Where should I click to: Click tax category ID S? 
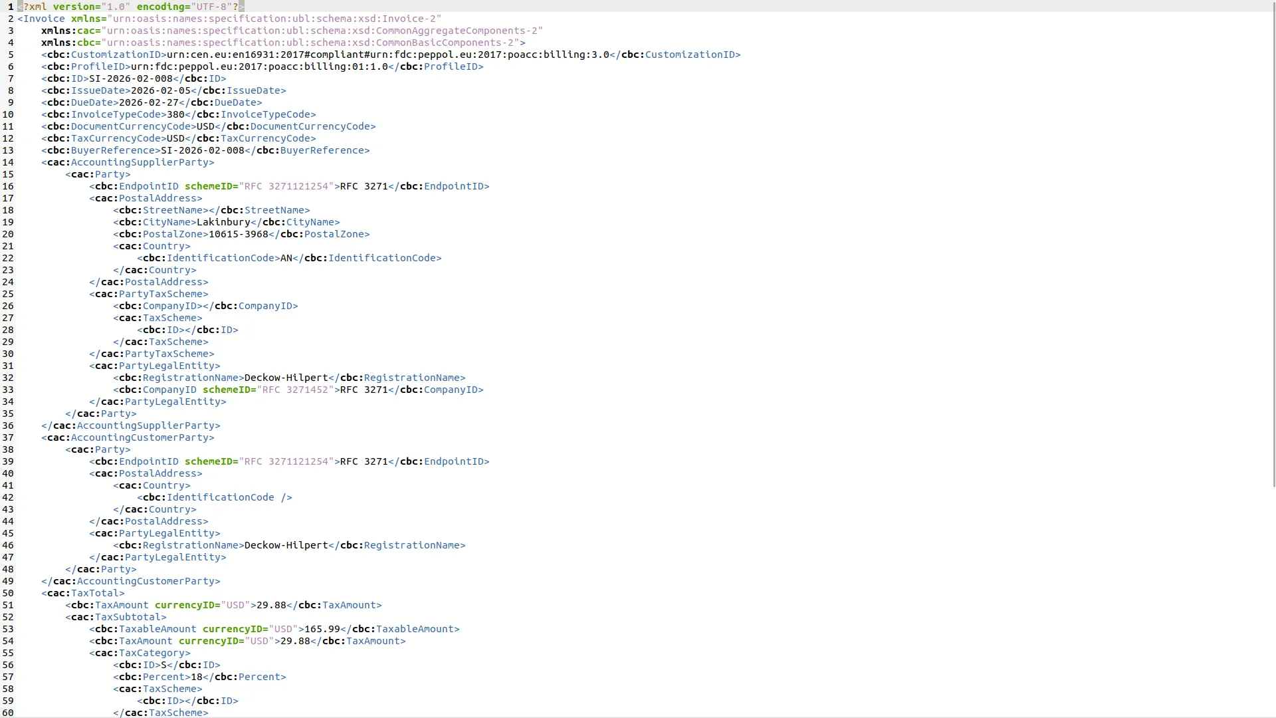pos(163,665)
